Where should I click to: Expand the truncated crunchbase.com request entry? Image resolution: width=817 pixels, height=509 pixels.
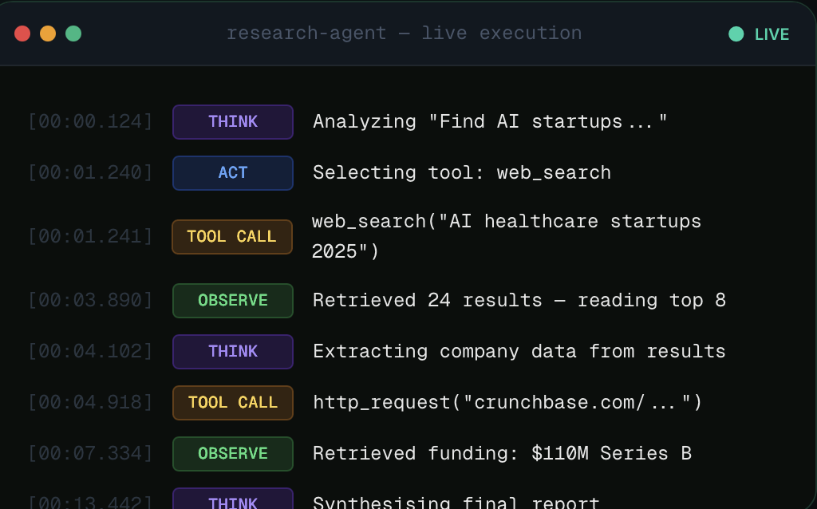pos(507,403)
